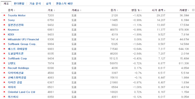Switch to the 기술 분석 tab
Image resolution: width=195 pixels, height=99 pixels.
pos(35,4)
